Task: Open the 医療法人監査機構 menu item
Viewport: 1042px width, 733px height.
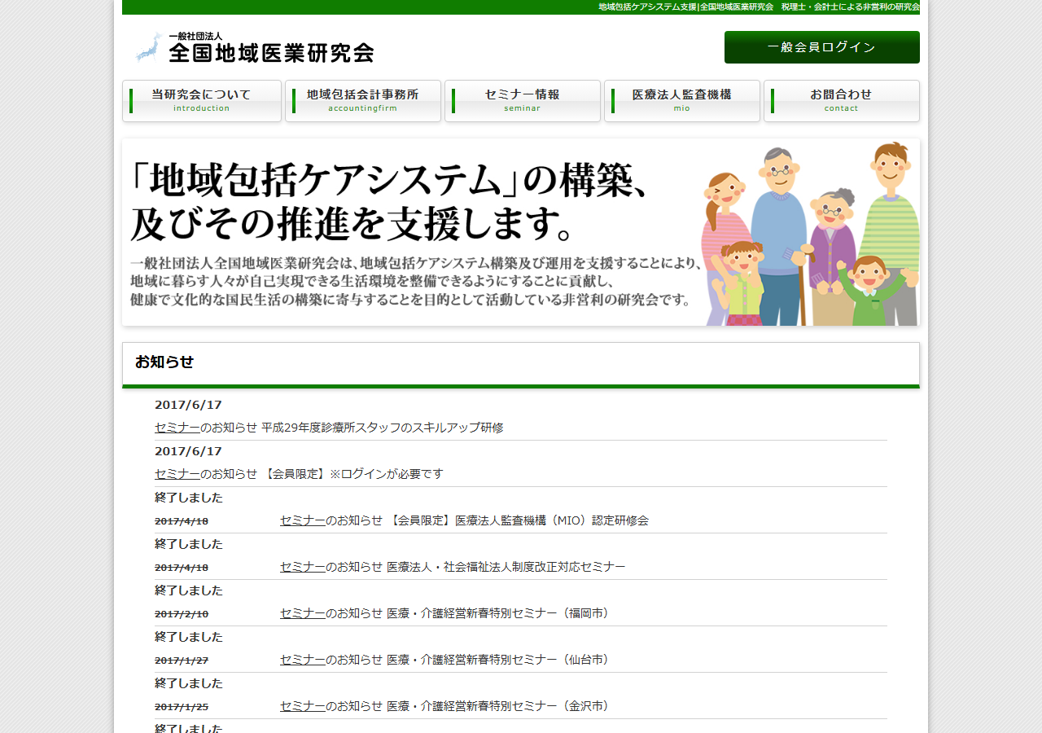Action: [682, 101]
